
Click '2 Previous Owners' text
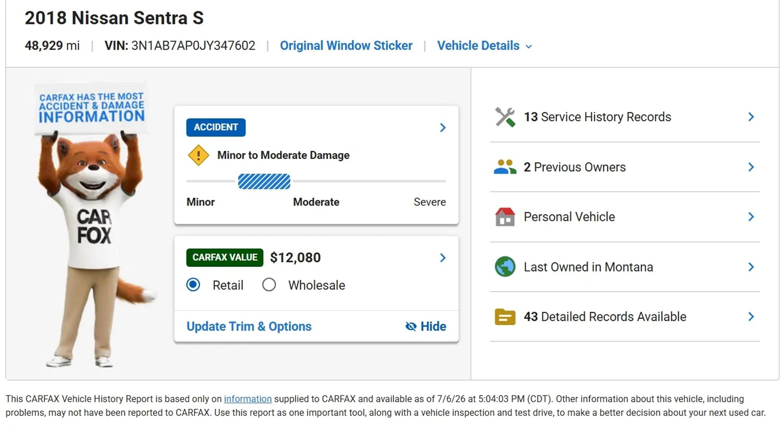tap(575, 167)
